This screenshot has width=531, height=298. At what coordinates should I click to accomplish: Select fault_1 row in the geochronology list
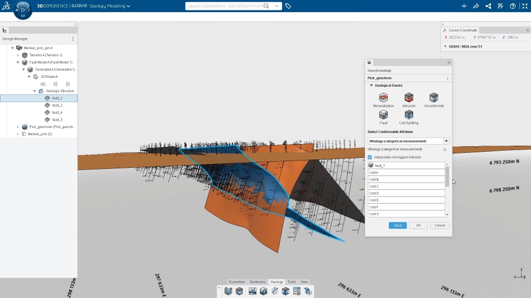[406, 166]
